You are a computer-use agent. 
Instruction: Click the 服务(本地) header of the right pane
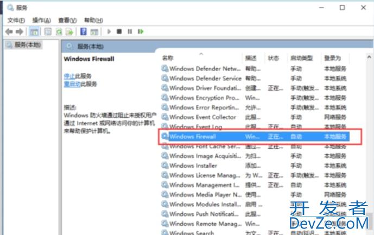pos(91,46)
